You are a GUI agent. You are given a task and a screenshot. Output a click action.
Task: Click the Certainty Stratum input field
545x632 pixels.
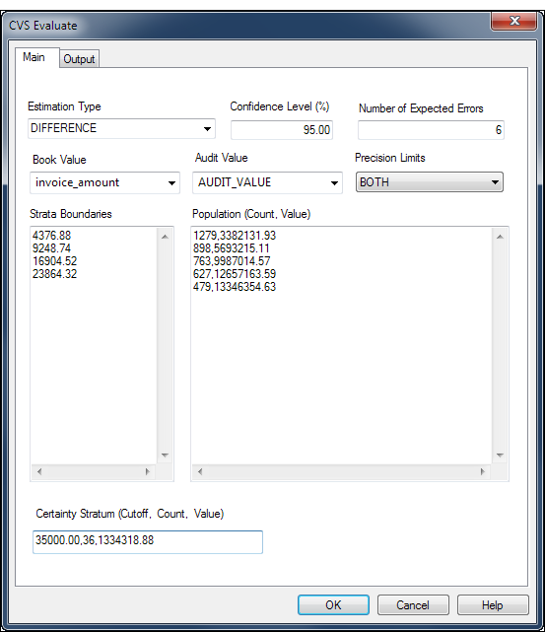148,541
